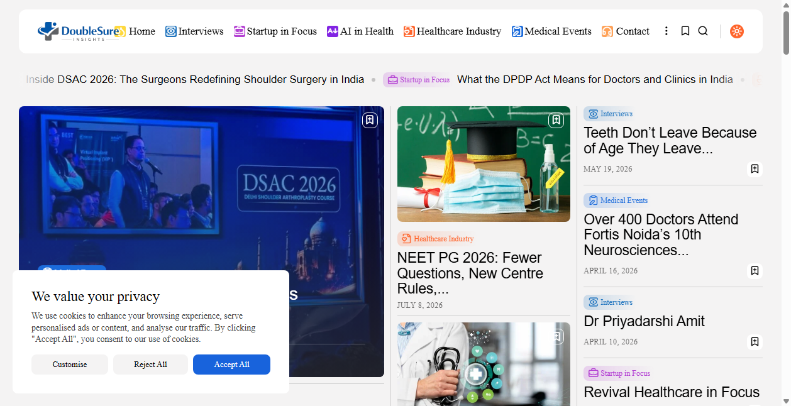Open the Interviews menu item
791x406 pixels.
(x=194, y=31)
